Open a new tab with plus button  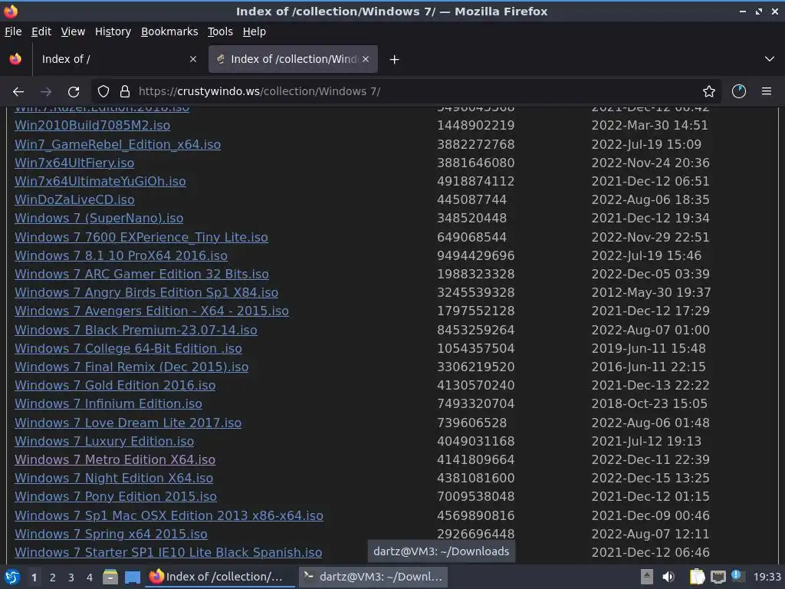tap(395, 60)
